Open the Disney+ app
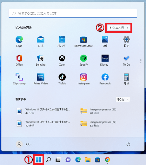This screenshot has height=165, width=146. [105, 60]
